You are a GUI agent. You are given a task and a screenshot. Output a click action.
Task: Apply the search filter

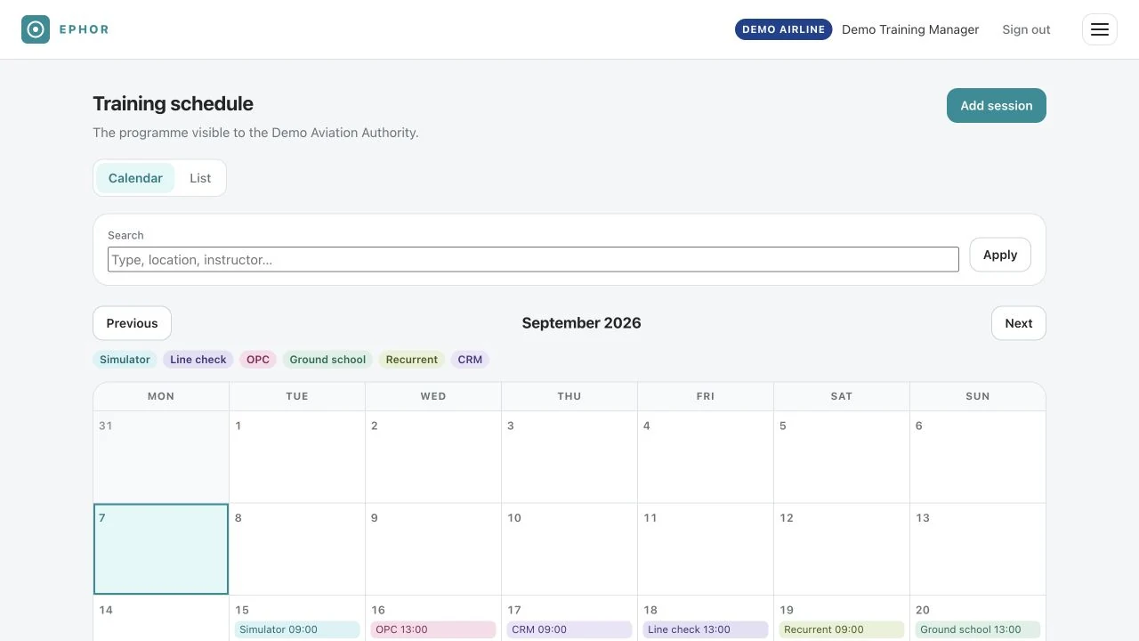(x=1000, y=255)
